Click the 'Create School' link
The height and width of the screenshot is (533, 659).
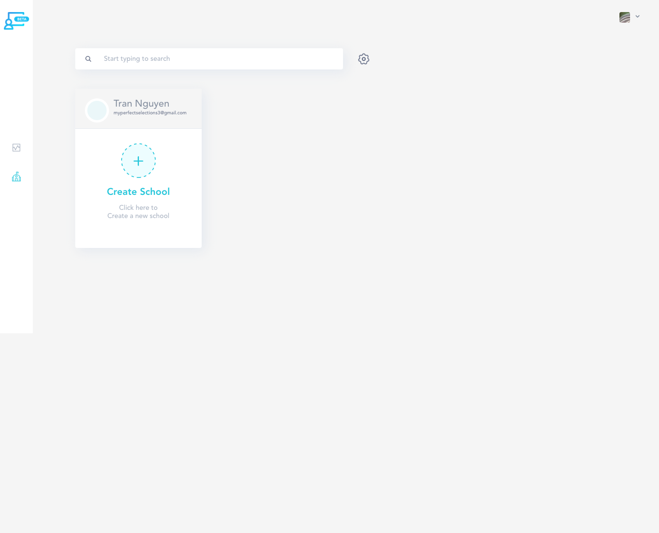[x=138, y=191]
